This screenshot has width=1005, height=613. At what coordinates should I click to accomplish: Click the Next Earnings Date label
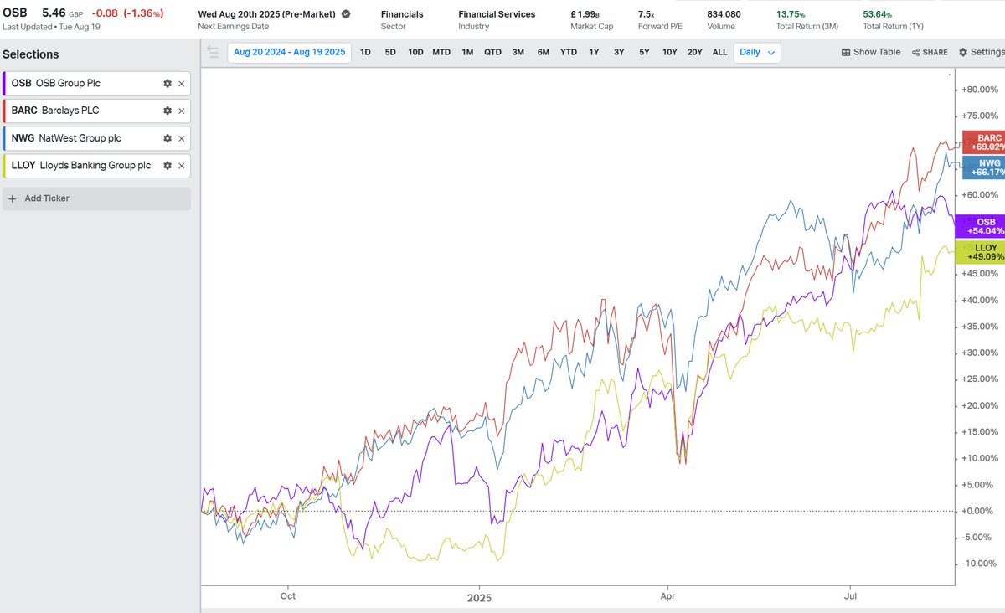pos(233,27)
